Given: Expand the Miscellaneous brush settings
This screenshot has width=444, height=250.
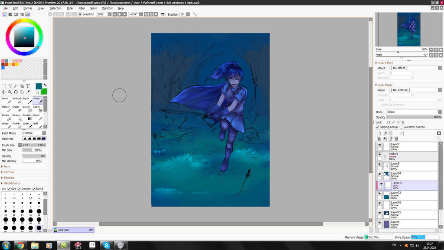Looking at the screenshot, I should 11,183.
